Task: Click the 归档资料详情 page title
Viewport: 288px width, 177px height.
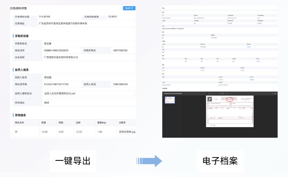Action: point(18,8)
